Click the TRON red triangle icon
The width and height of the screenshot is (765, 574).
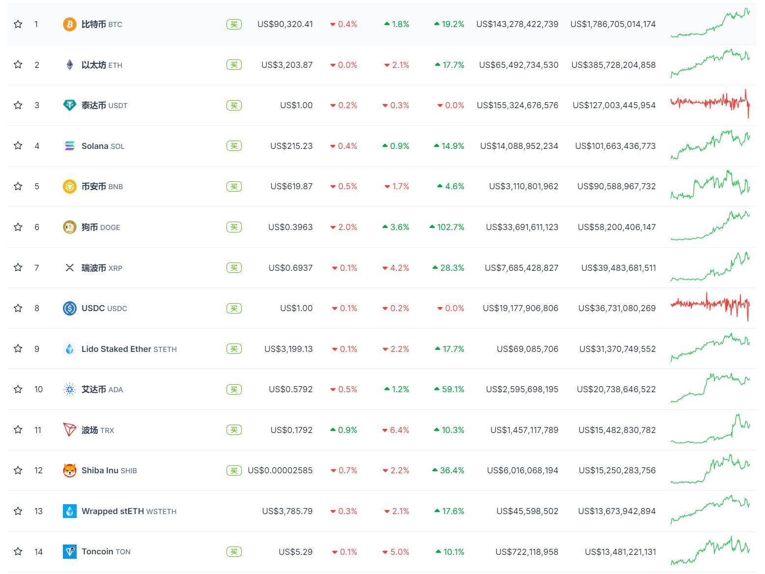pyautogui.click(x=70, y=430)
